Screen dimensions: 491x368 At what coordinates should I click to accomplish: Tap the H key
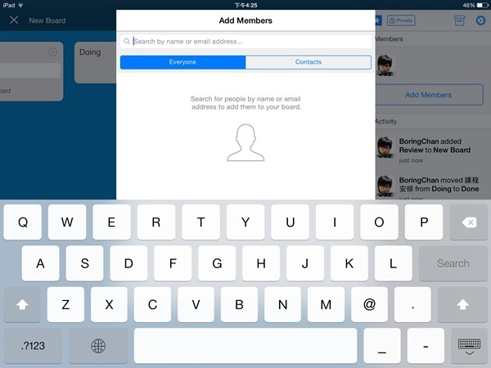(261, 263)
